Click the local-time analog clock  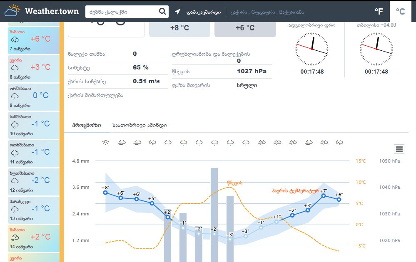coord(312,49)
